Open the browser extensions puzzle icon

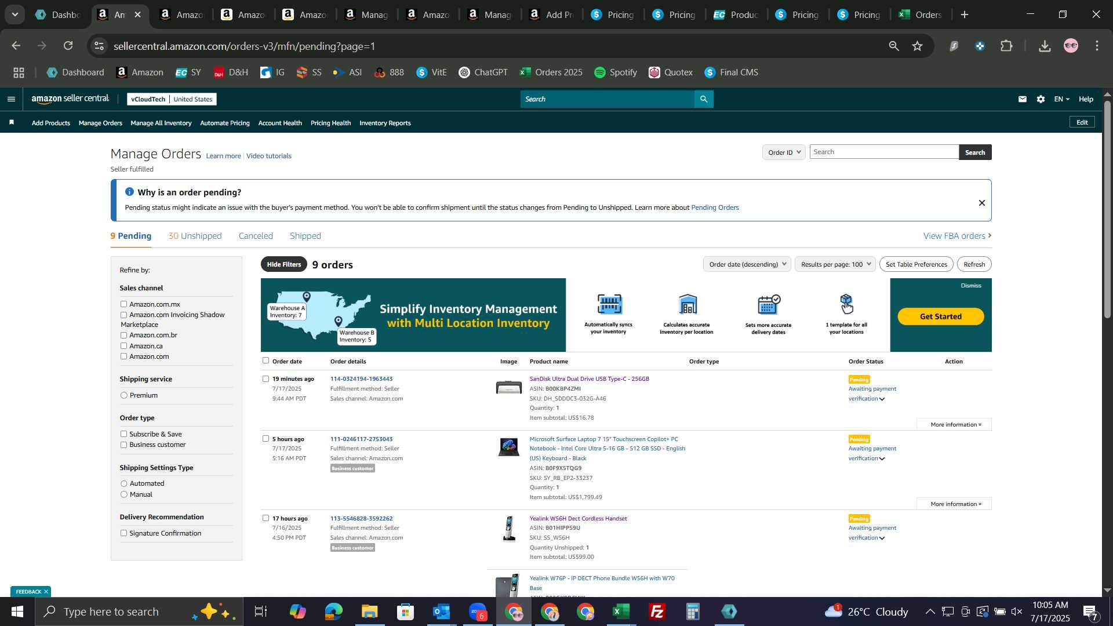pyautogui.click(x=1007, y=46)
